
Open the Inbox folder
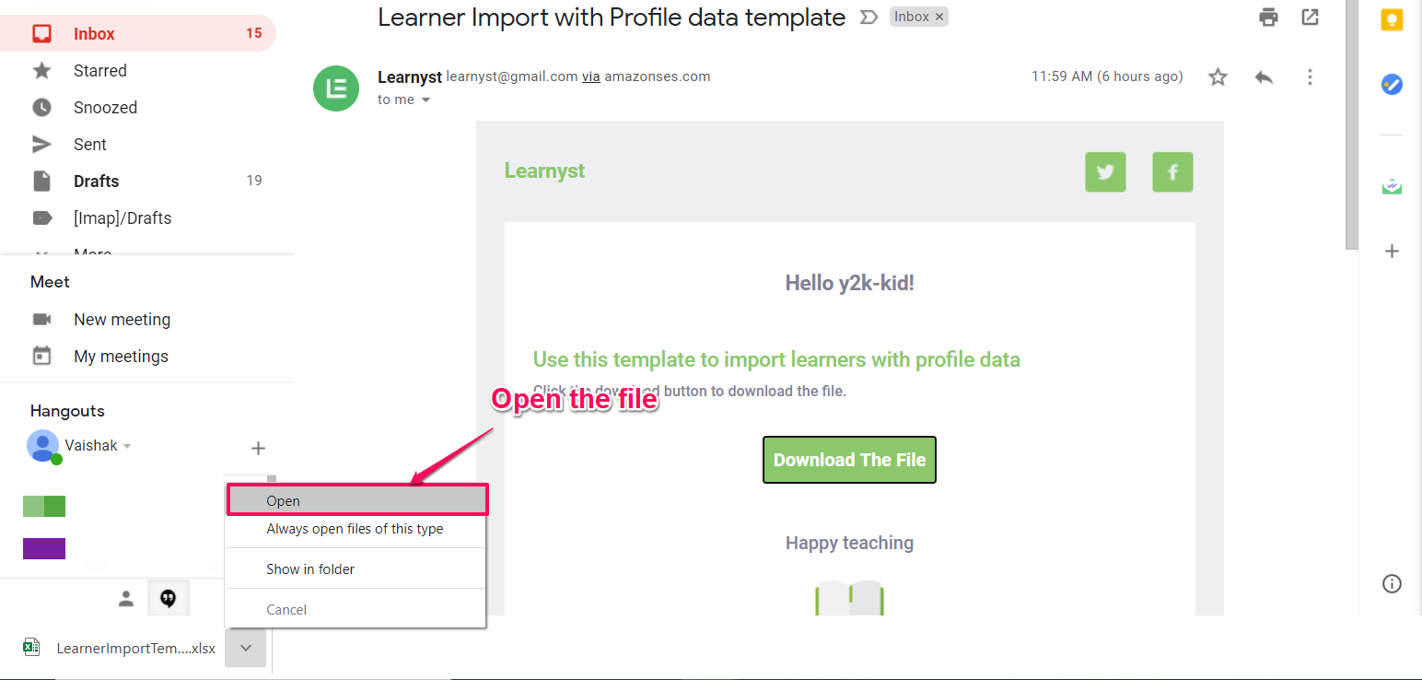pyautogui.click(x=138, y=33)
